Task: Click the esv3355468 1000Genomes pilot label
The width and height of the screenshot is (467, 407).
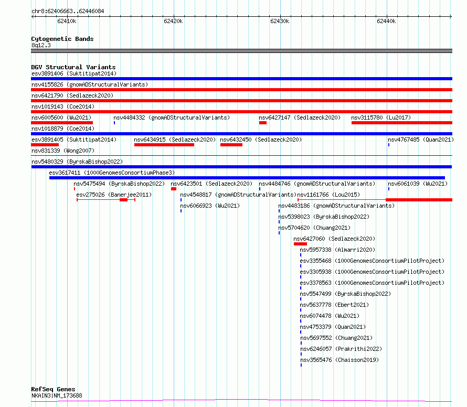Action: click(x=372, y=261)
